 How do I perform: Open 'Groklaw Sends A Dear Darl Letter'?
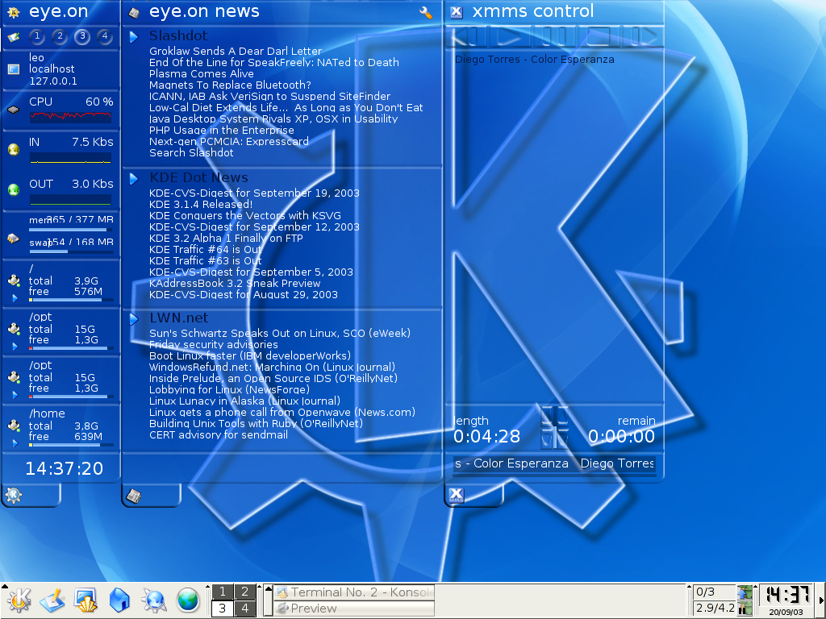[235, 51]
